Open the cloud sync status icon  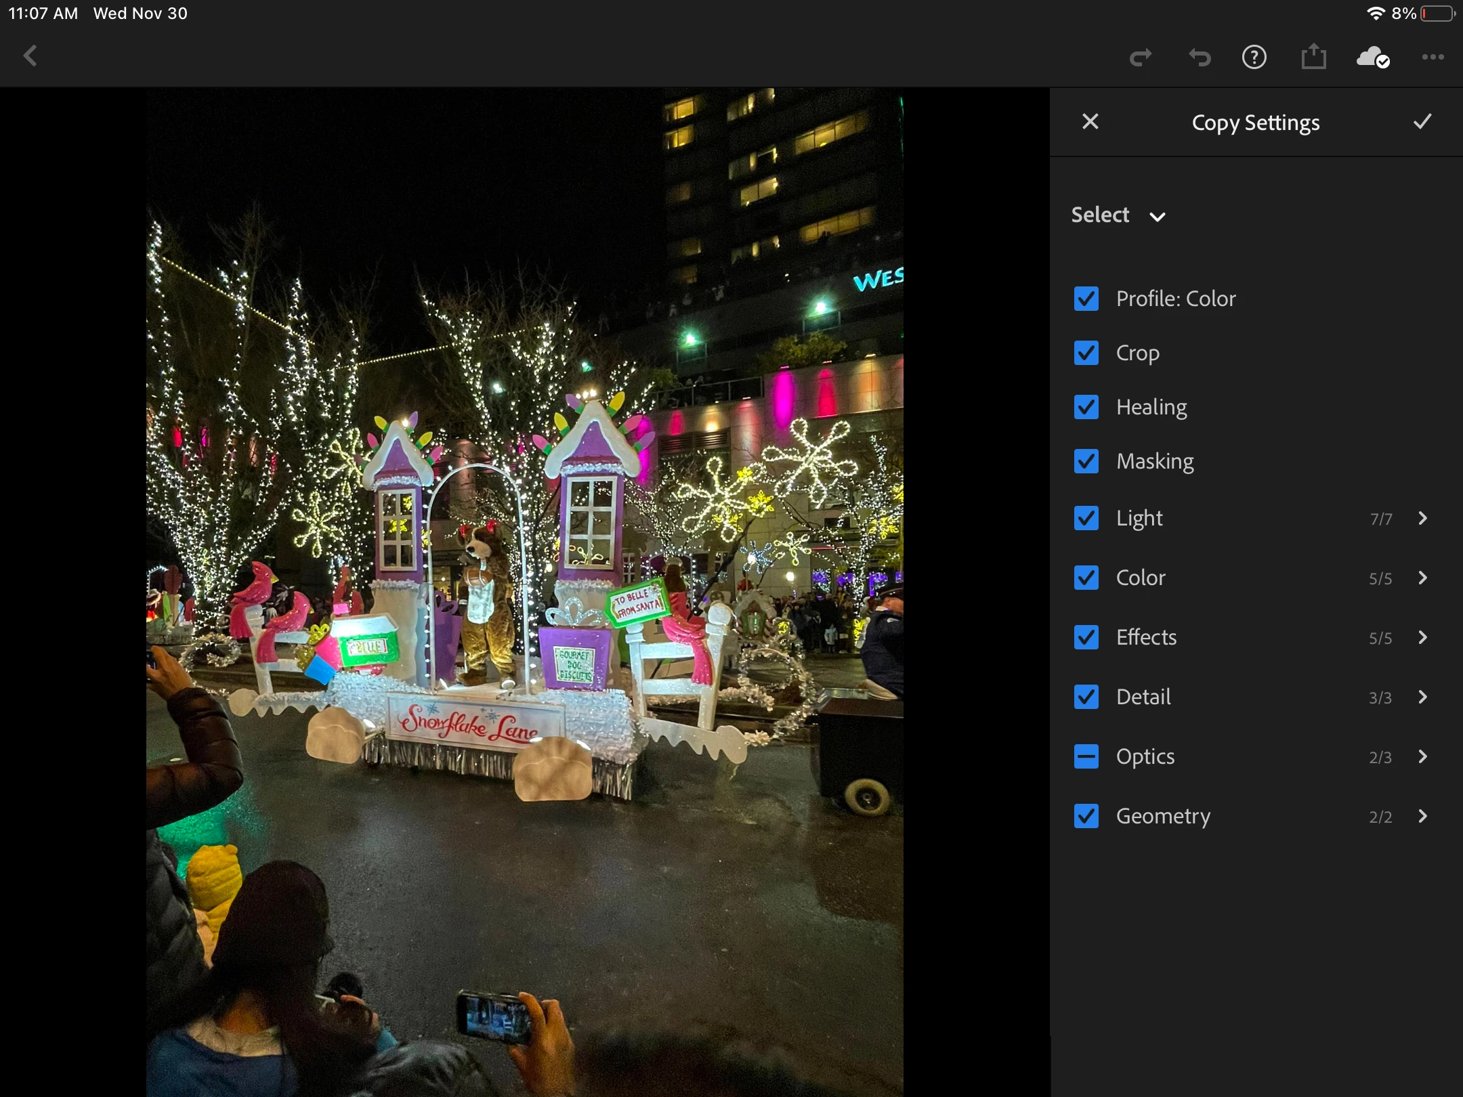(x=1373, y=58)
